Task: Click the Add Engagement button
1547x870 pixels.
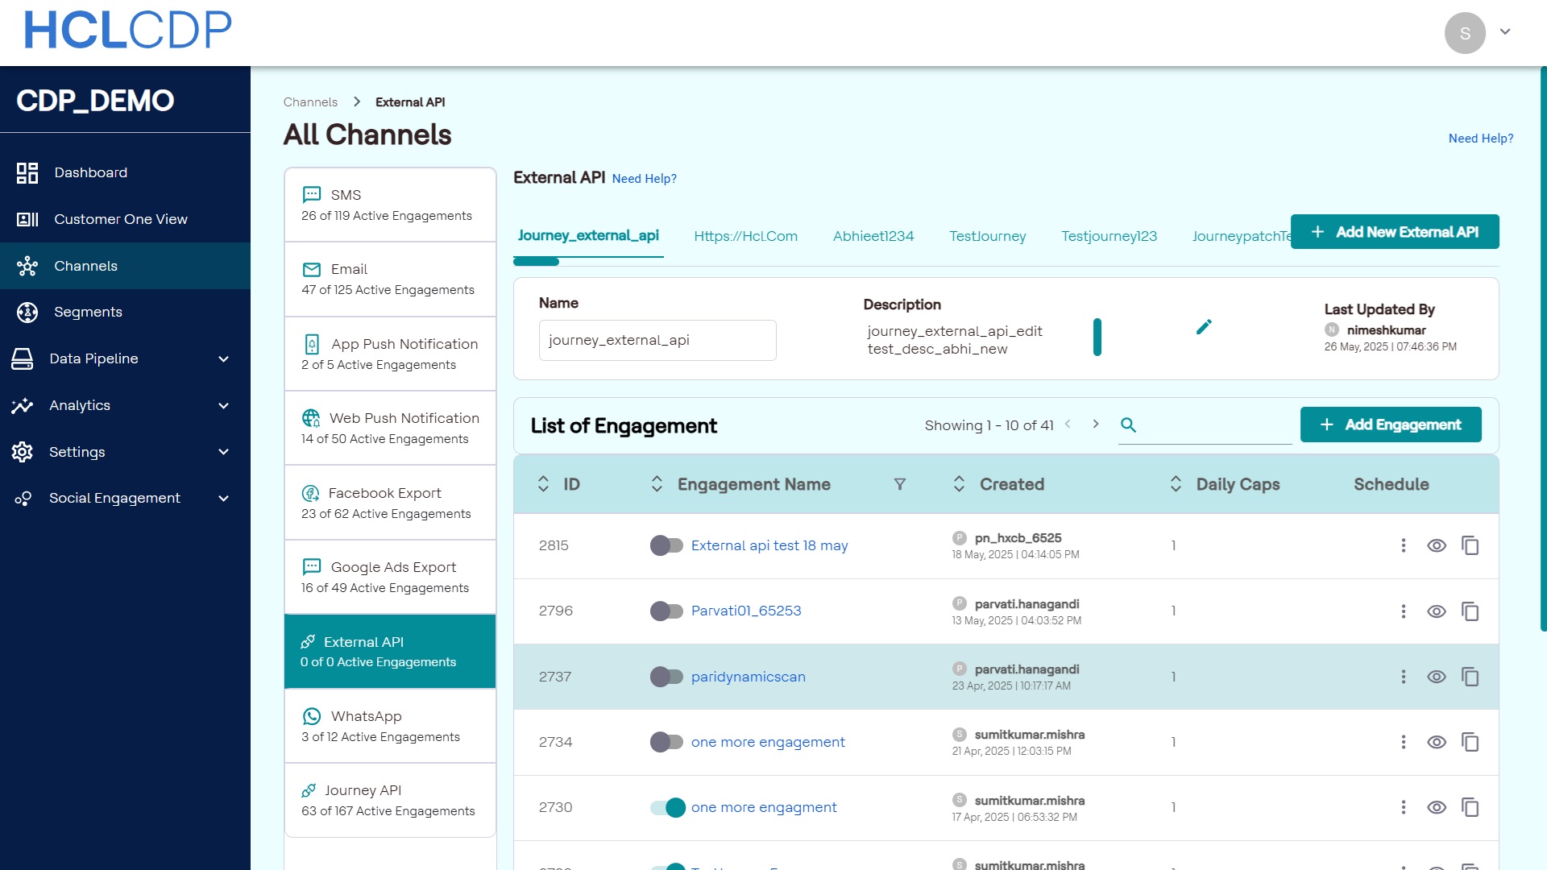Action: coord(1390,425)
